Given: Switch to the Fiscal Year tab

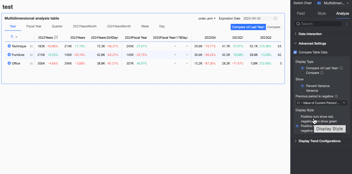Looking at the screenshot, I should (x=34, y=26).
